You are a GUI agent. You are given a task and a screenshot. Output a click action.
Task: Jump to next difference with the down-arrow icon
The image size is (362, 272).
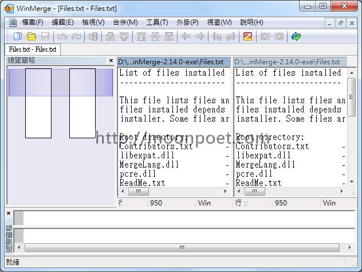click(x=111, y=37)
